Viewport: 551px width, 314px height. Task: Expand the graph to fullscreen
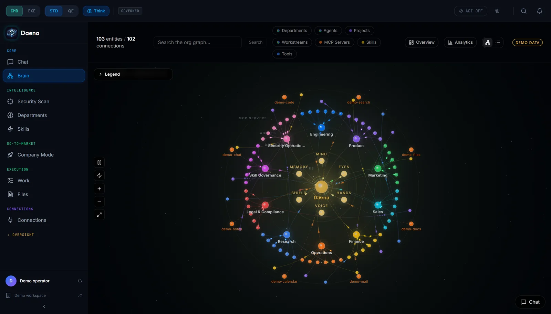(99, 215)
